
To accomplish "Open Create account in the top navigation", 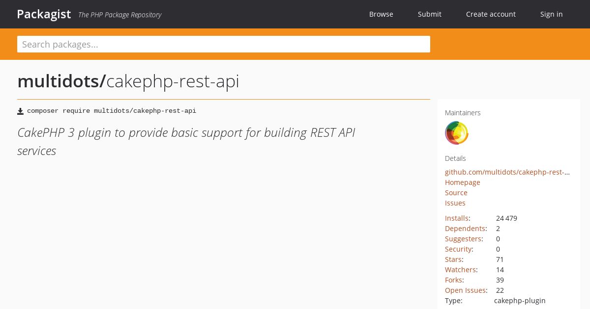I will pyautogui.click(x=491, y=14).
